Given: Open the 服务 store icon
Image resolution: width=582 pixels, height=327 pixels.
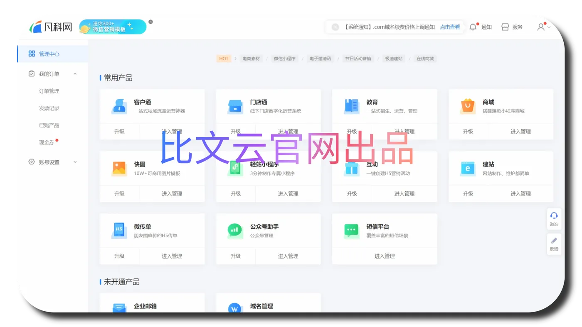Looking at the screenshot, I should coord(505,27).
